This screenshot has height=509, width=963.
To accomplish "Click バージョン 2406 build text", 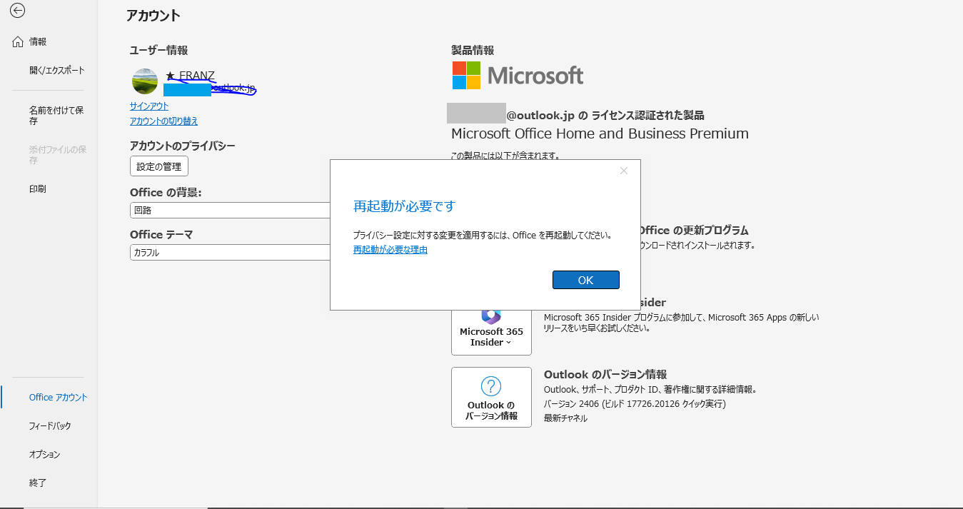I will click(635, 404).
